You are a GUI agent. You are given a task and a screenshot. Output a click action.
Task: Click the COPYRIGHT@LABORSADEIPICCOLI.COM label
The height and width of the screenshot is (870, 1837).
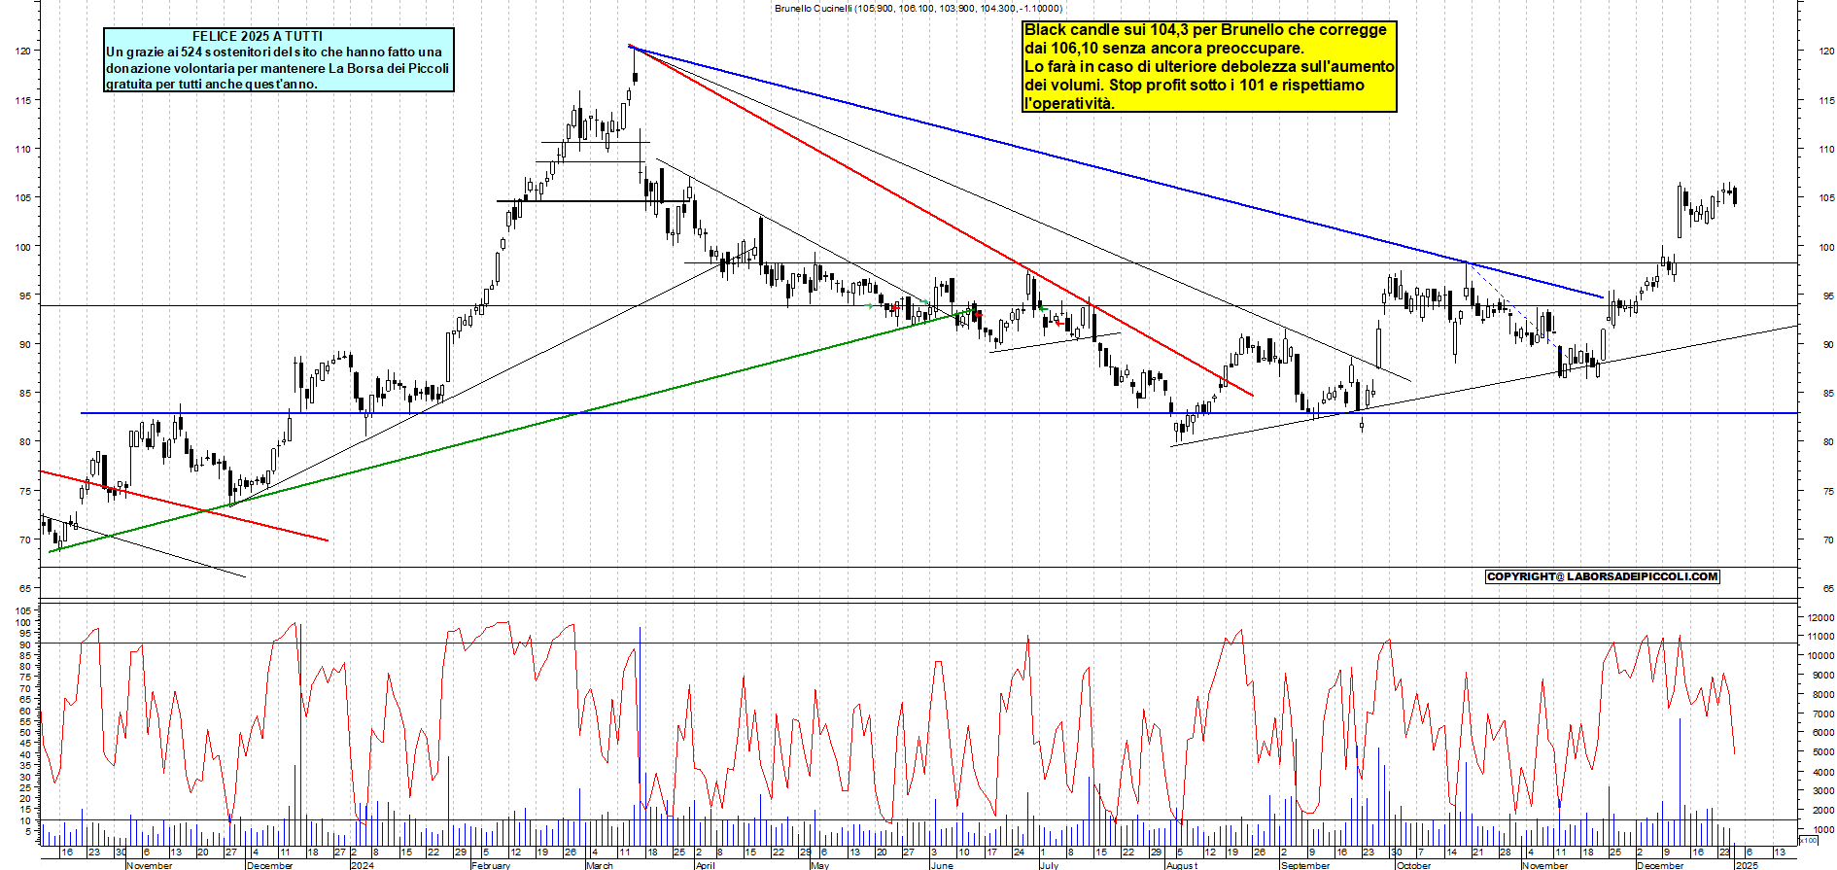point(1603,576)
